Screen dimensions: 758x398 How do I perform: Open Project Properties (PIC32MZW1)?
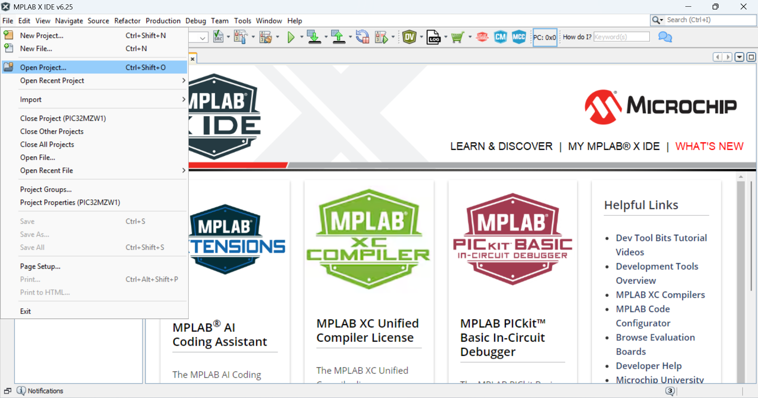[x=94, y=202]
